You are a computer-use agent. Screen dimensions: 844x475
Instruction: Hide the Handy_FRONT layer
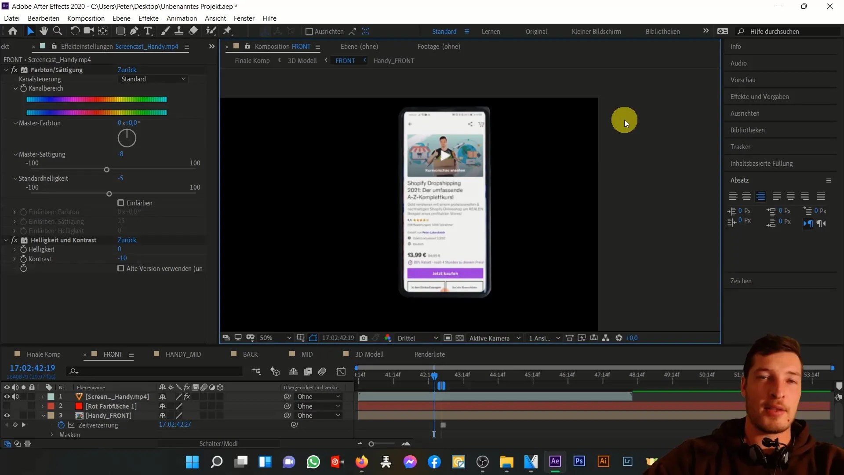[7, 416]
